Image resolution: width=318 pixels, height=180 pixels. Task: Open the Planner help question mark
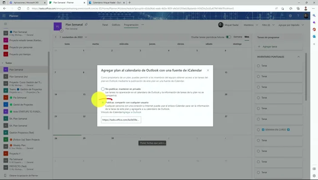(298, 16)
